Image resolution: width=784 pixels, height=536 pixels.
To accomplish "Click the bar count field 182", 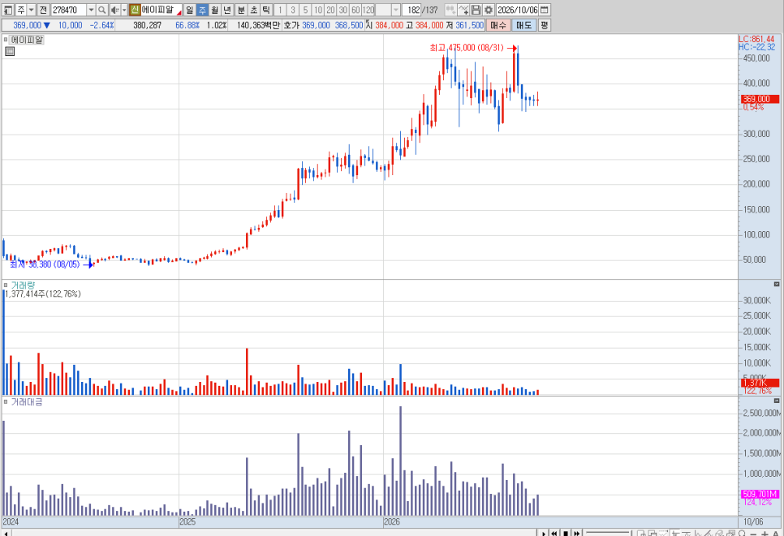I will point(411,10).
